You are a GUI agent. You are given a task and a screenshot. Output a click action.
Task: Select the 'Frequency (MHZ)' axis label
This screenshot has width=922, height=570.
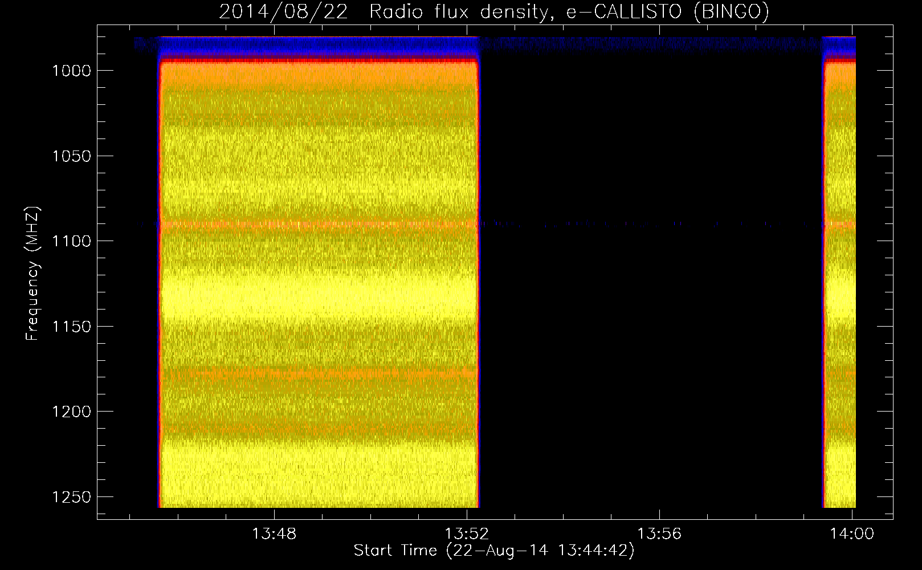pyautogui.click(x=32, y=274)
